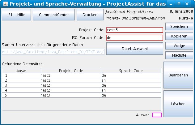Click the Stamm-Unterverzeichnis path field

click(53, 51)
